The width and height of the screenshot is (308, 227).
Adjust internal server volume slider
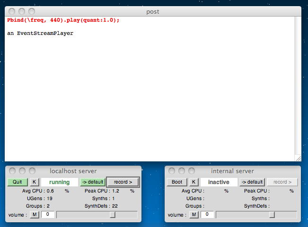256,215
